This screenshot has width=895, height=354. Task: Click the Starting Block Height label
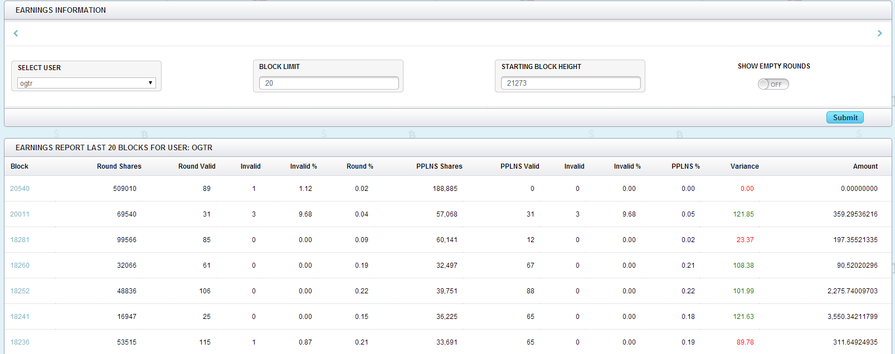[541, 67]
